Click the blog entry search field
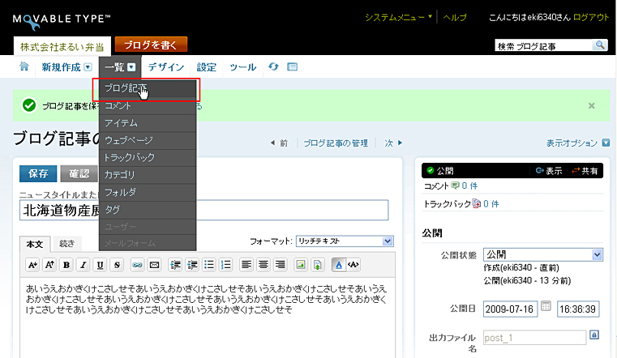Screen dimensions: 617x358 pos(543,46)
